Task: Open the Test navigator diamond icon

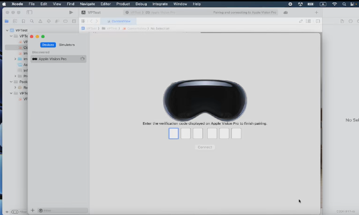Action: (x=49, y=21)
